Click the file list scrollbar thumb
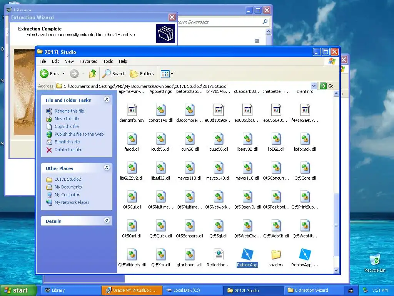The width and height of the screenshot is (394, 296). [x=336, y=225]
